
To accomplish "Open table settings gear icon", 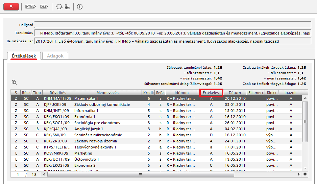I will pyautogui.click(x=305, y=174).
